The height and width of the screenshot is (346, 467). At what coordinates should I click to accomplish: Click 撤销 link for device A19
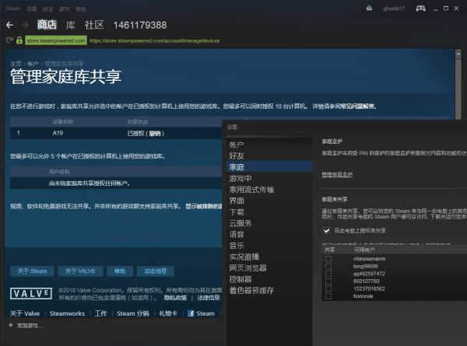point(155,133)
